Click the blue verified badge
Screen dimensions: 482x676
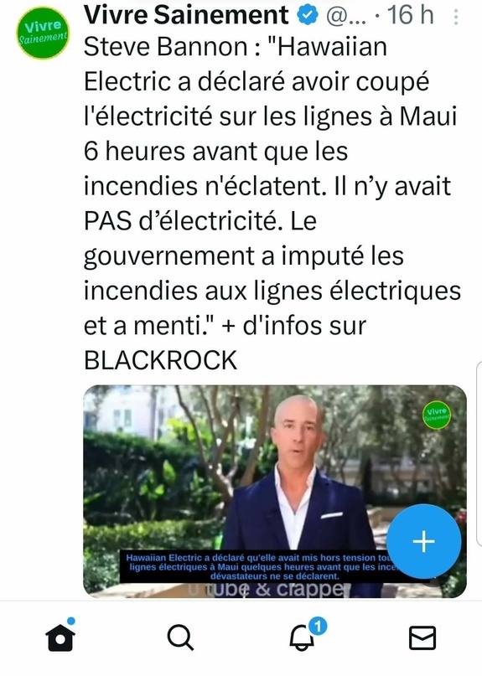(308, 16)
